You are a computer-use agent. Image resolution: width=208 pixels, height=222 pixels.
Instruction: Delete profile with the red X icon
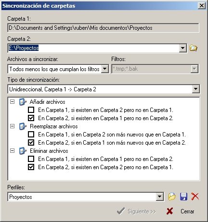tap(195, 197)
